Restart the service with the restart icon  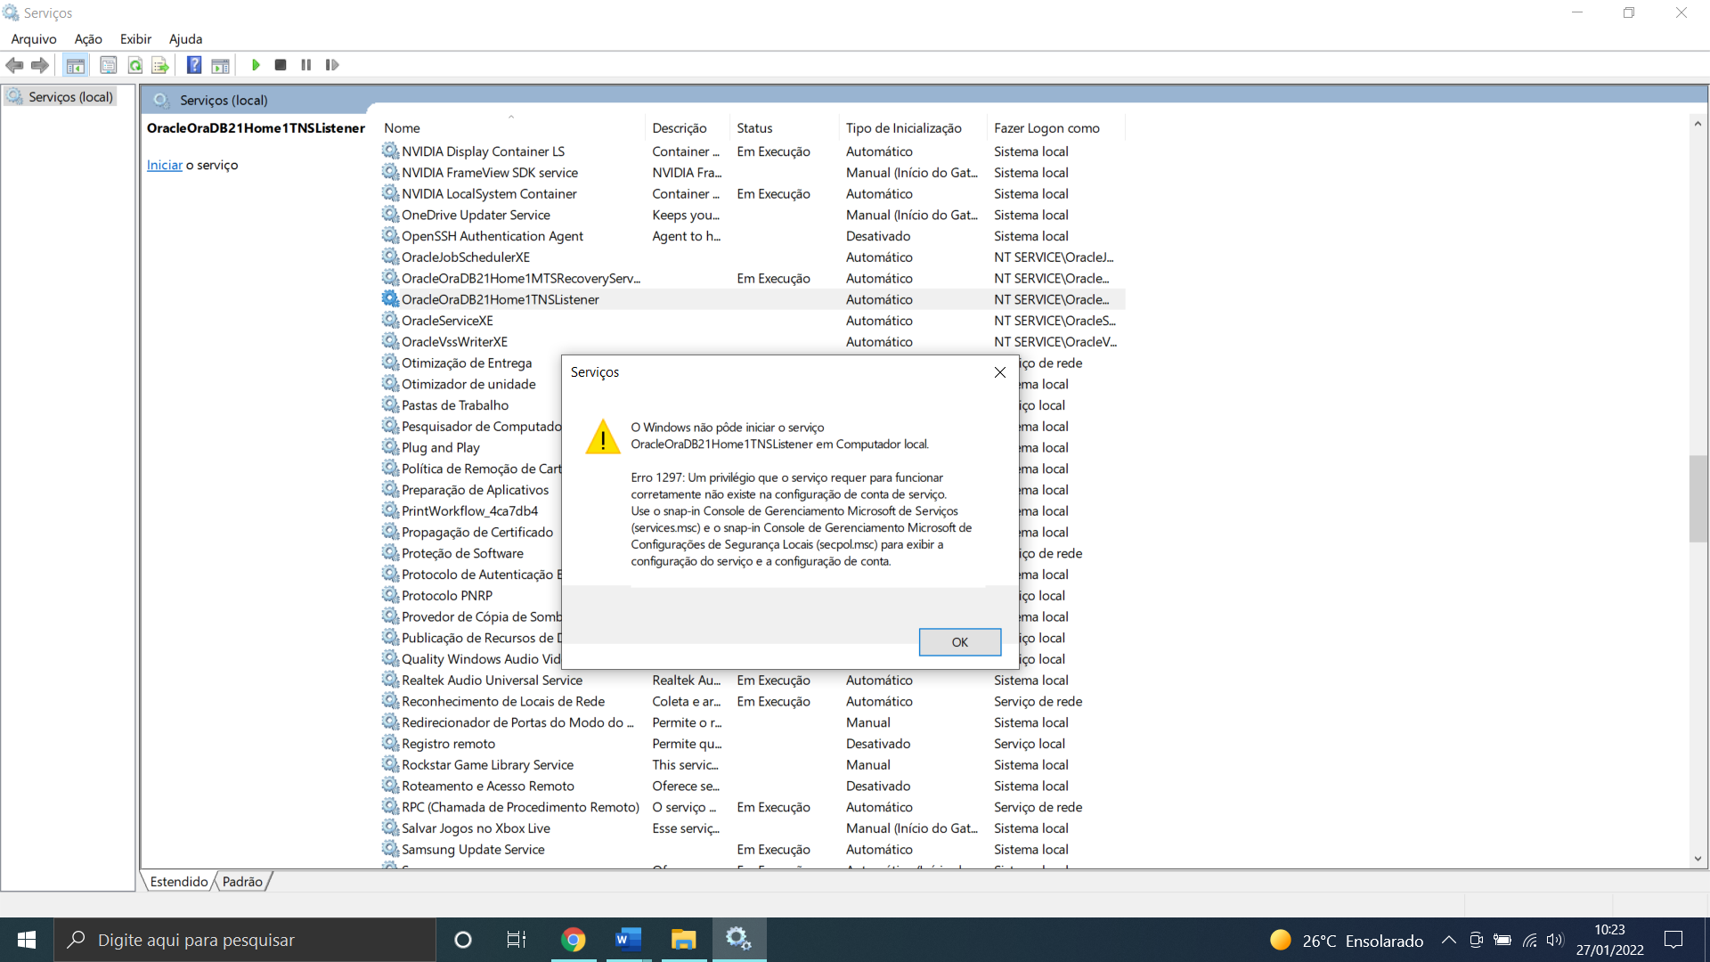pos(332,65)
